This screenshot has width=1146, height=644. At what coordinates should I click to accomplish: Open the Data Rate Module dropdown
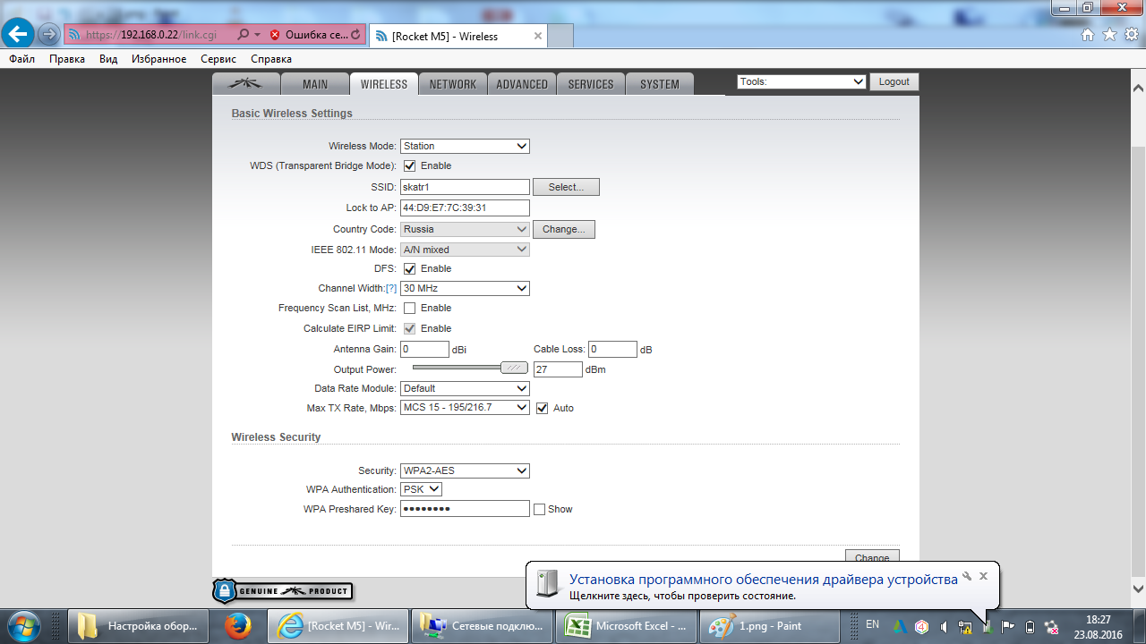click(x=465, y=388)
